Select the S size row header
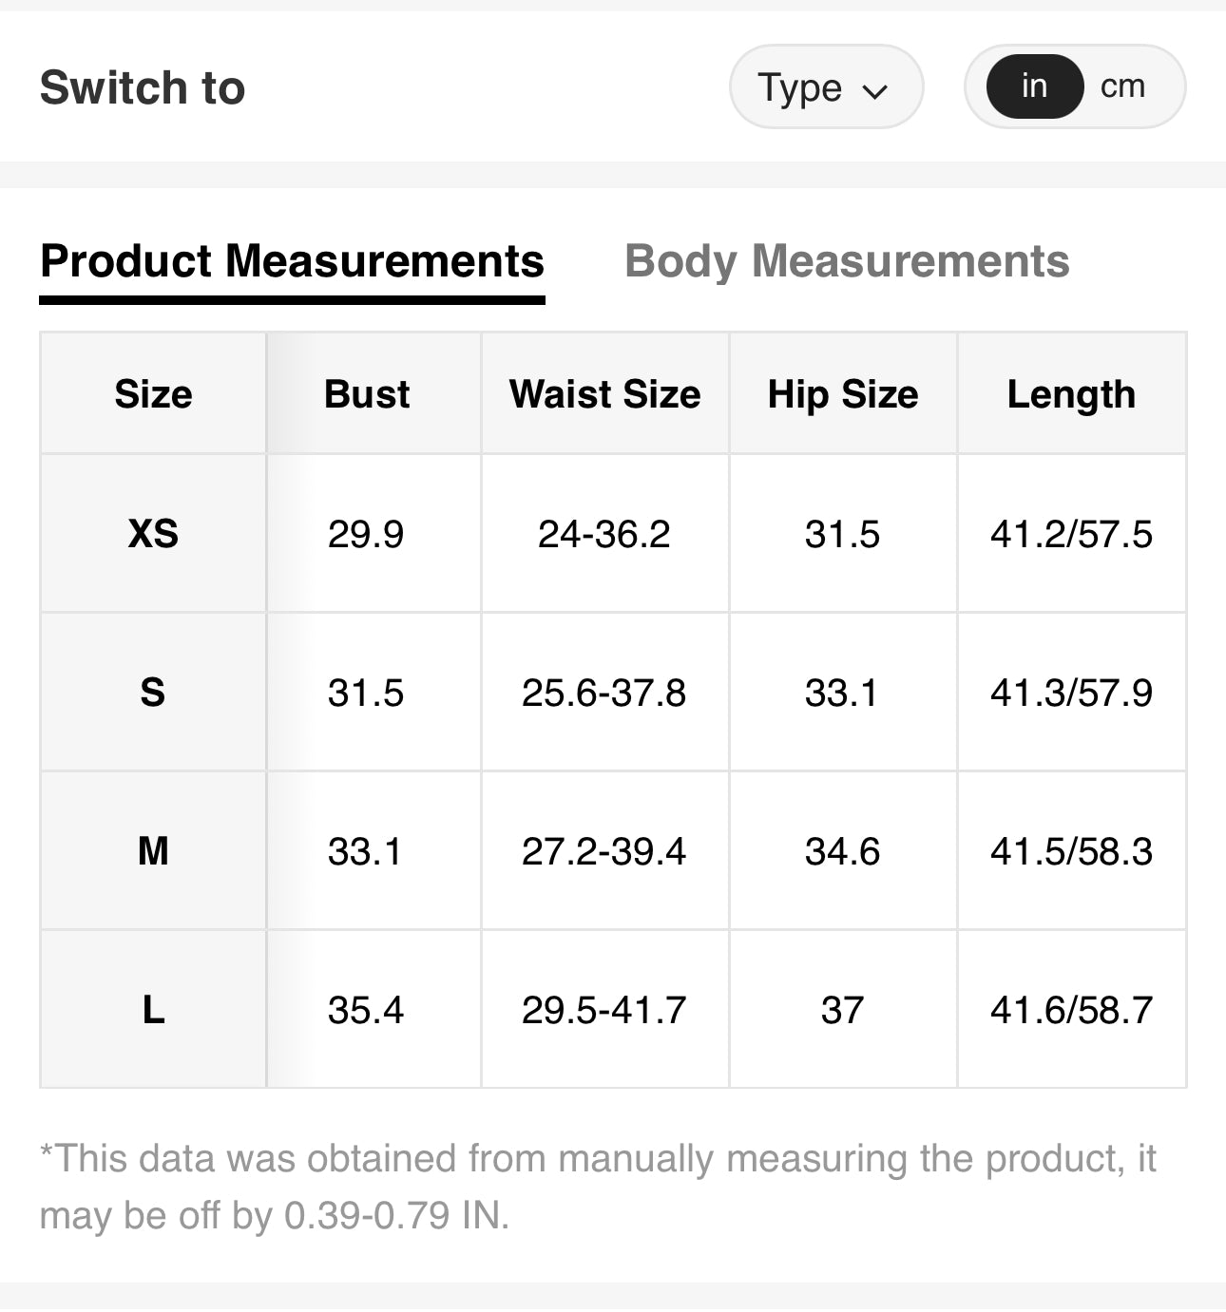The height and width of the screenshot is (1312, 1226). [x=153, y=693]
